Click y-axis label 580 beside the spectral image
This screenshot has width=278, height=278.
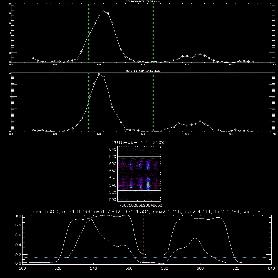[113, 171]
